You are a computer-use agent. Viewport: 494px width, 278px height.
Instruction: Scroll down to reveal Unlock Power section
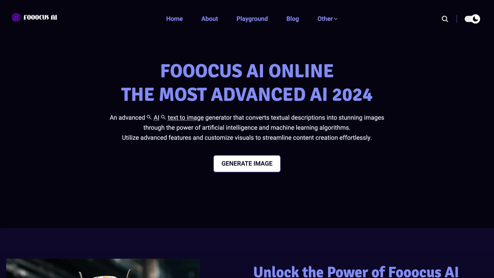pos(356,271)
